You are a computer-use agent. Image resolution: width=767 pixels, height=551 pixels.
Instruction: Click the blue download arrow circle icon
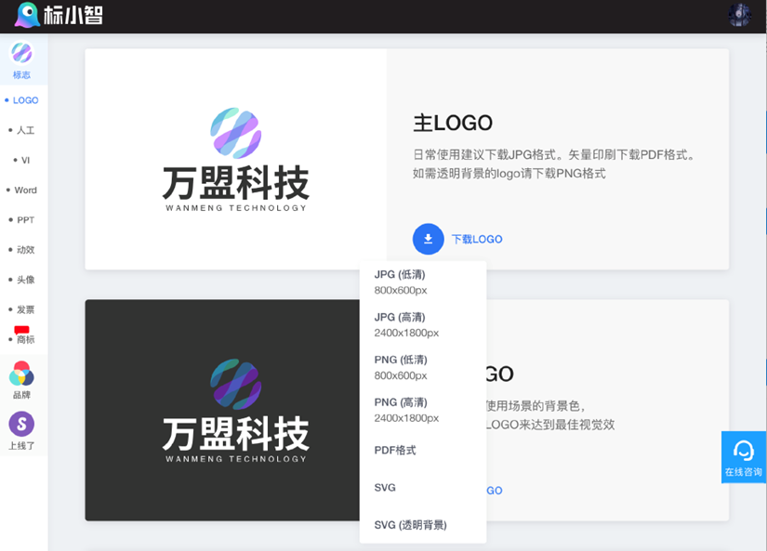(x=428, y=239)
